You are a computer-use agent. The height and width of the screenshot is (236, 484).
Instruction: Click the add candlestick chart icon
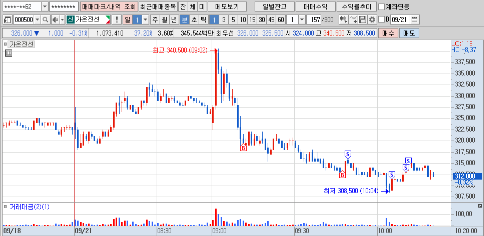tap(343, 20)
